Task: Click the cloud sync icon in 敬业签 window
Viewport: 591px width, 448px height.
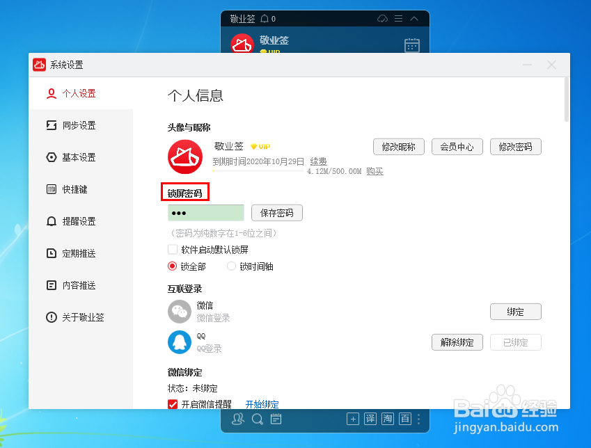Action: pyautogui.click(x=383, y=19)
